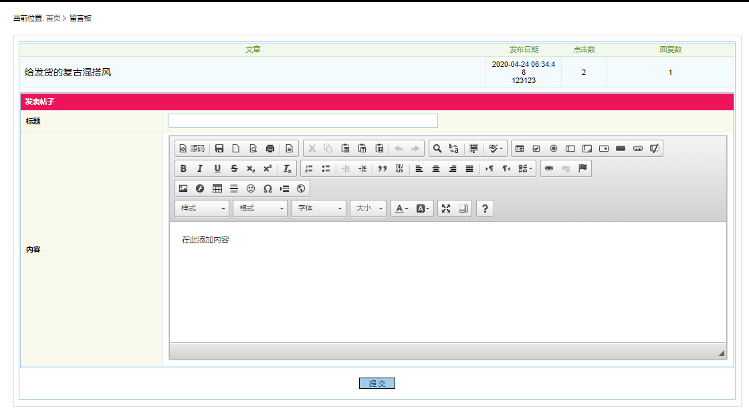
Task: Maximize the editor to full screen
Action: 447,208
